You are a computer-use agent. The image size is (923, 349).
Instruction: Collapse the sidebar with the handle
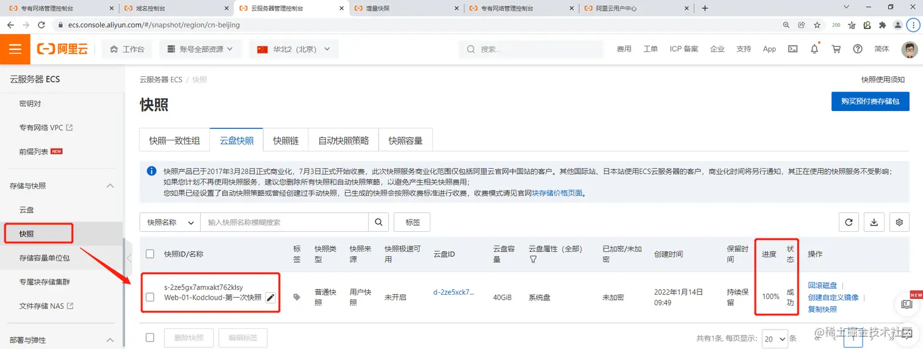(x=129, y=258)
